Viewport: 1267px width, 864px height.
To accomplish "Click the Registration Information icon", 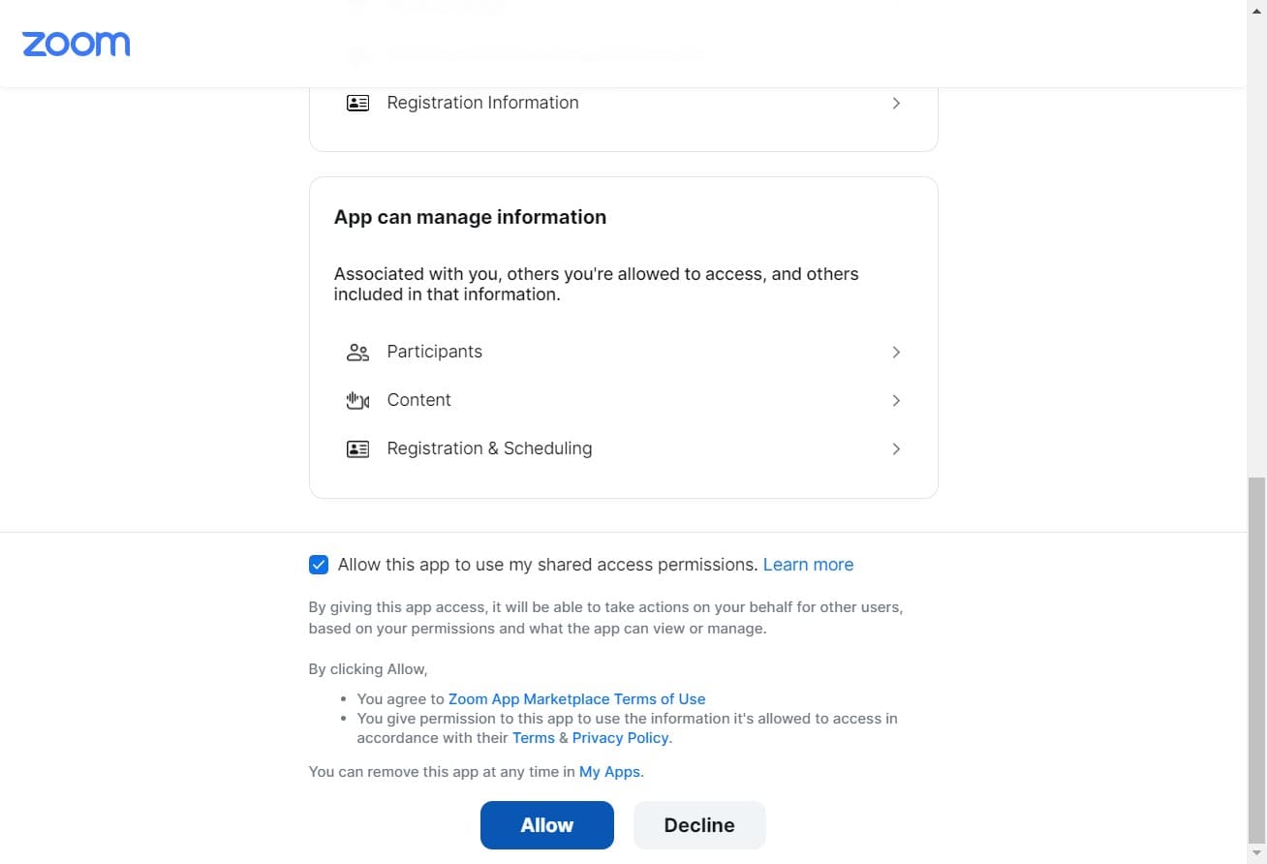I will 357,103.
